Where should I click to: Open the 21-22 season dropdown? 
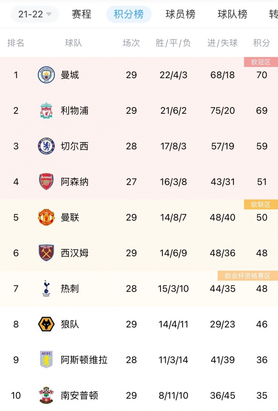[35, 14]
